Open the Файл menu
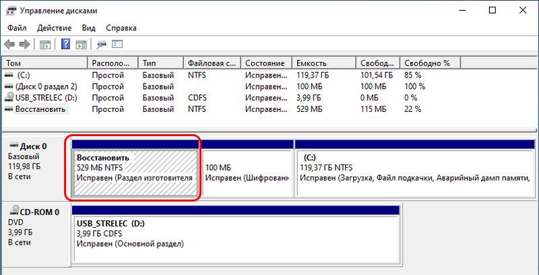This screenshot has height=275, width=539. click(17, 28)
